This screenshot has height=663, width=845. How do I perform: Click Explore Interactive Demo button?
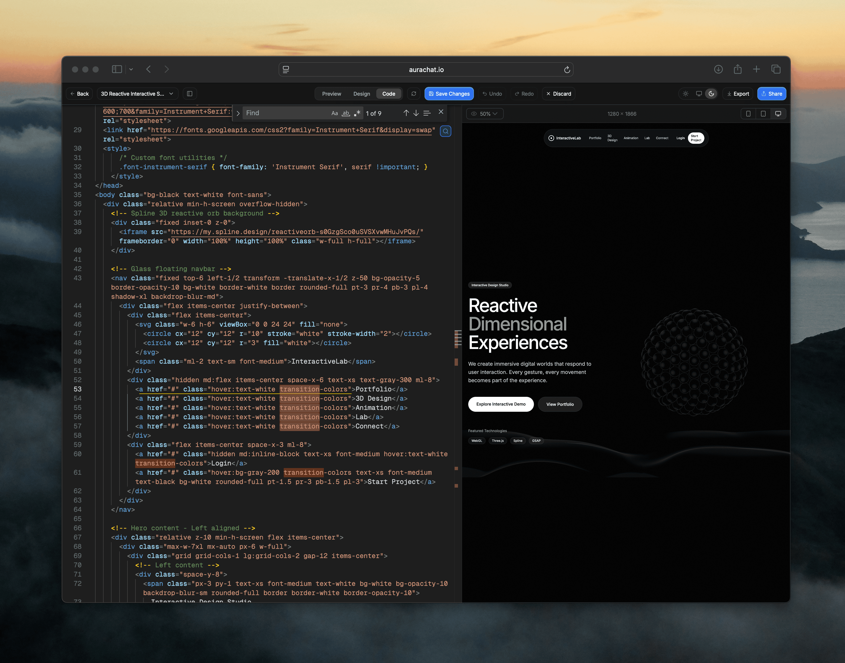click(501, 404)
